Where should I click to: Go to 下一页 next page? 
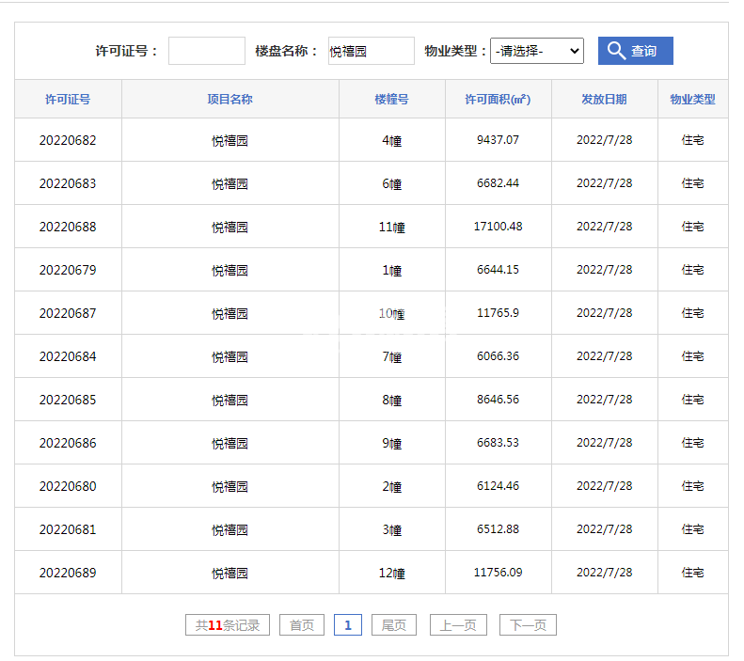tap(528, 625)
